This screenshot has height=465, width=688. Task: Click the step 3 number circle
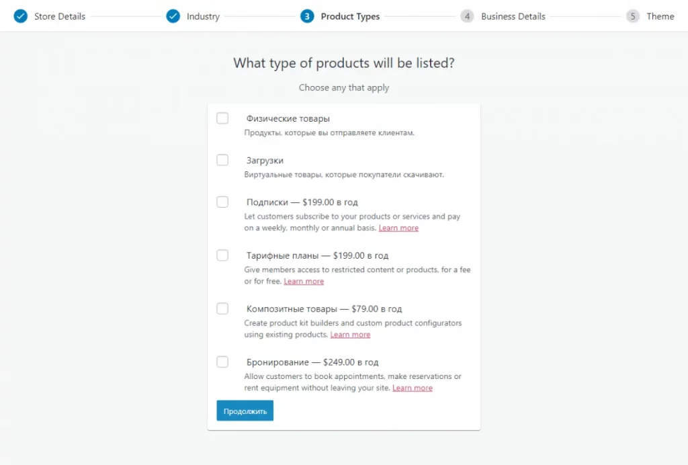tap(307, 16)
